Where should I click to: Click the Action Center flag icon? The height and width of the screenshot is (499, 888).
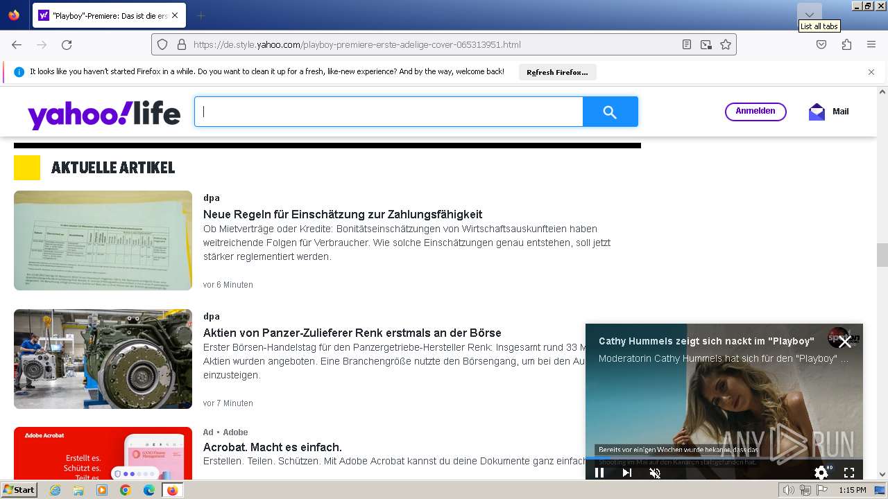tap(822, 490)
